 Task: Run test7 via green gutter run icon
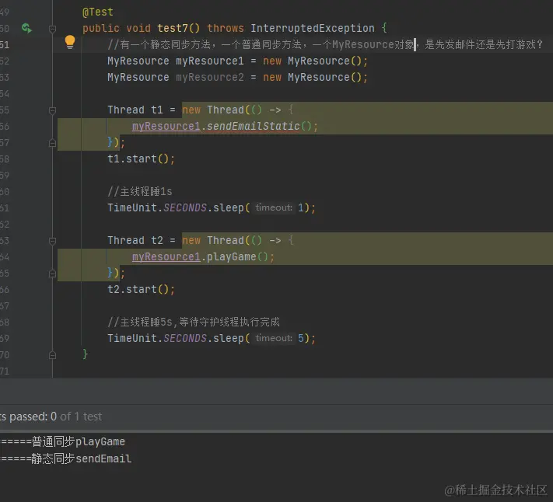coord(26,28)
